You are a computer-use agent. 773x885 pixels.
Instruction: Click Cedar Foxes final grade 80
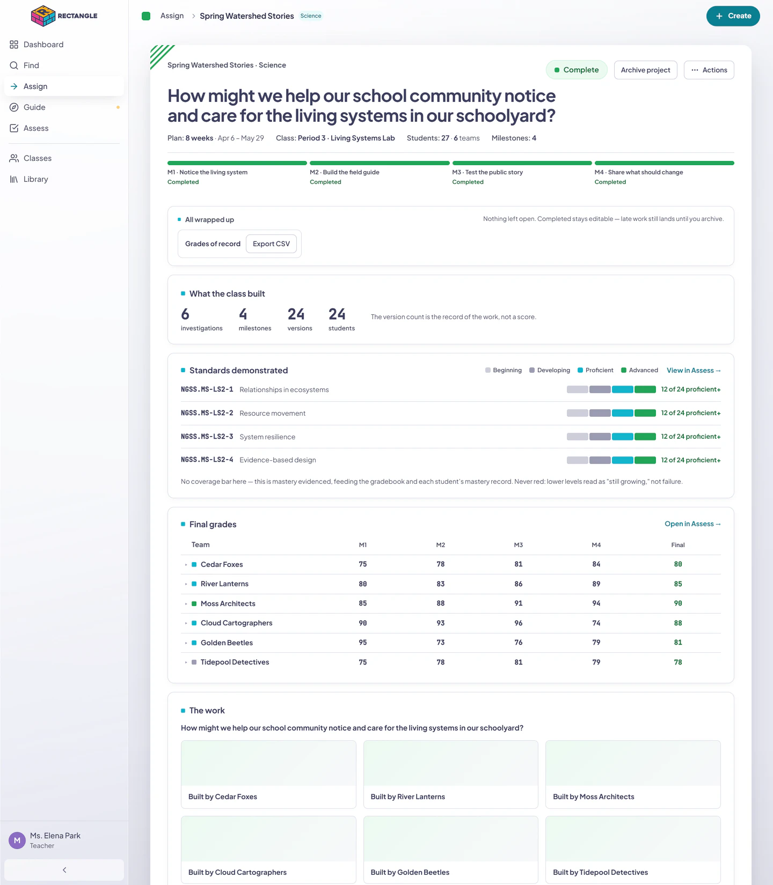[x=678, y=564]
